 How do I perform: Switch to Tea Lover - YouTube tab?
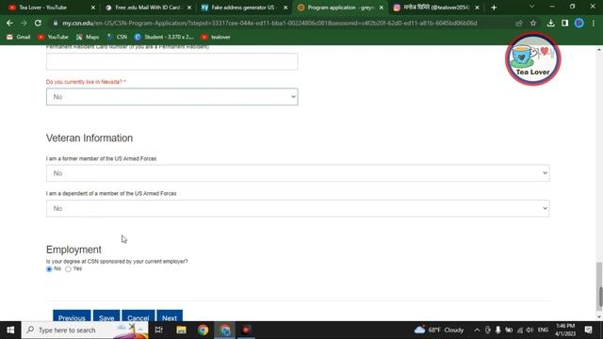tap(48, 8)
